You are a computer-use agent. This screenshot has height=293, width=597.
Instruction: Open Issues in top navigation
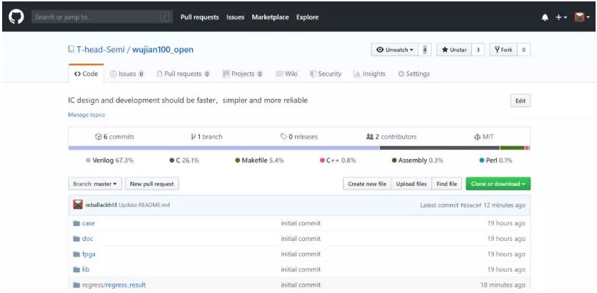coord(235,17)
